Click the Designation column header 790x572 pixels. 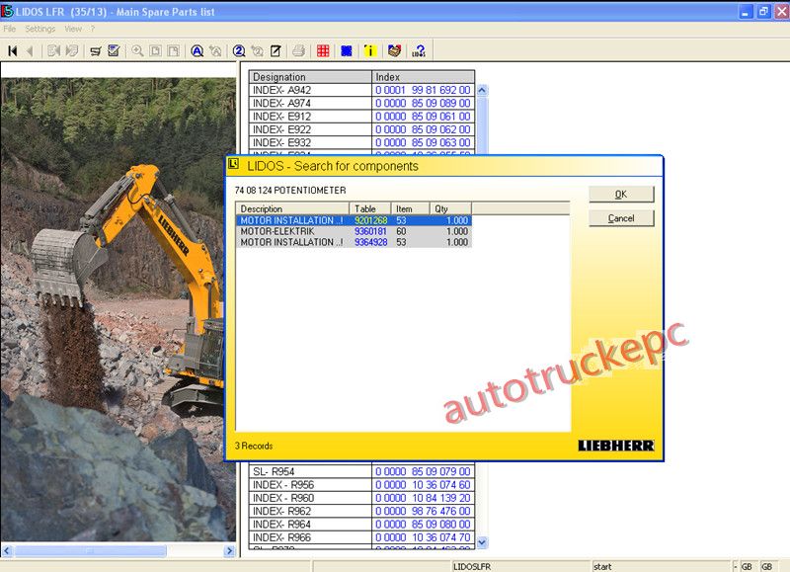coord(310,77)
